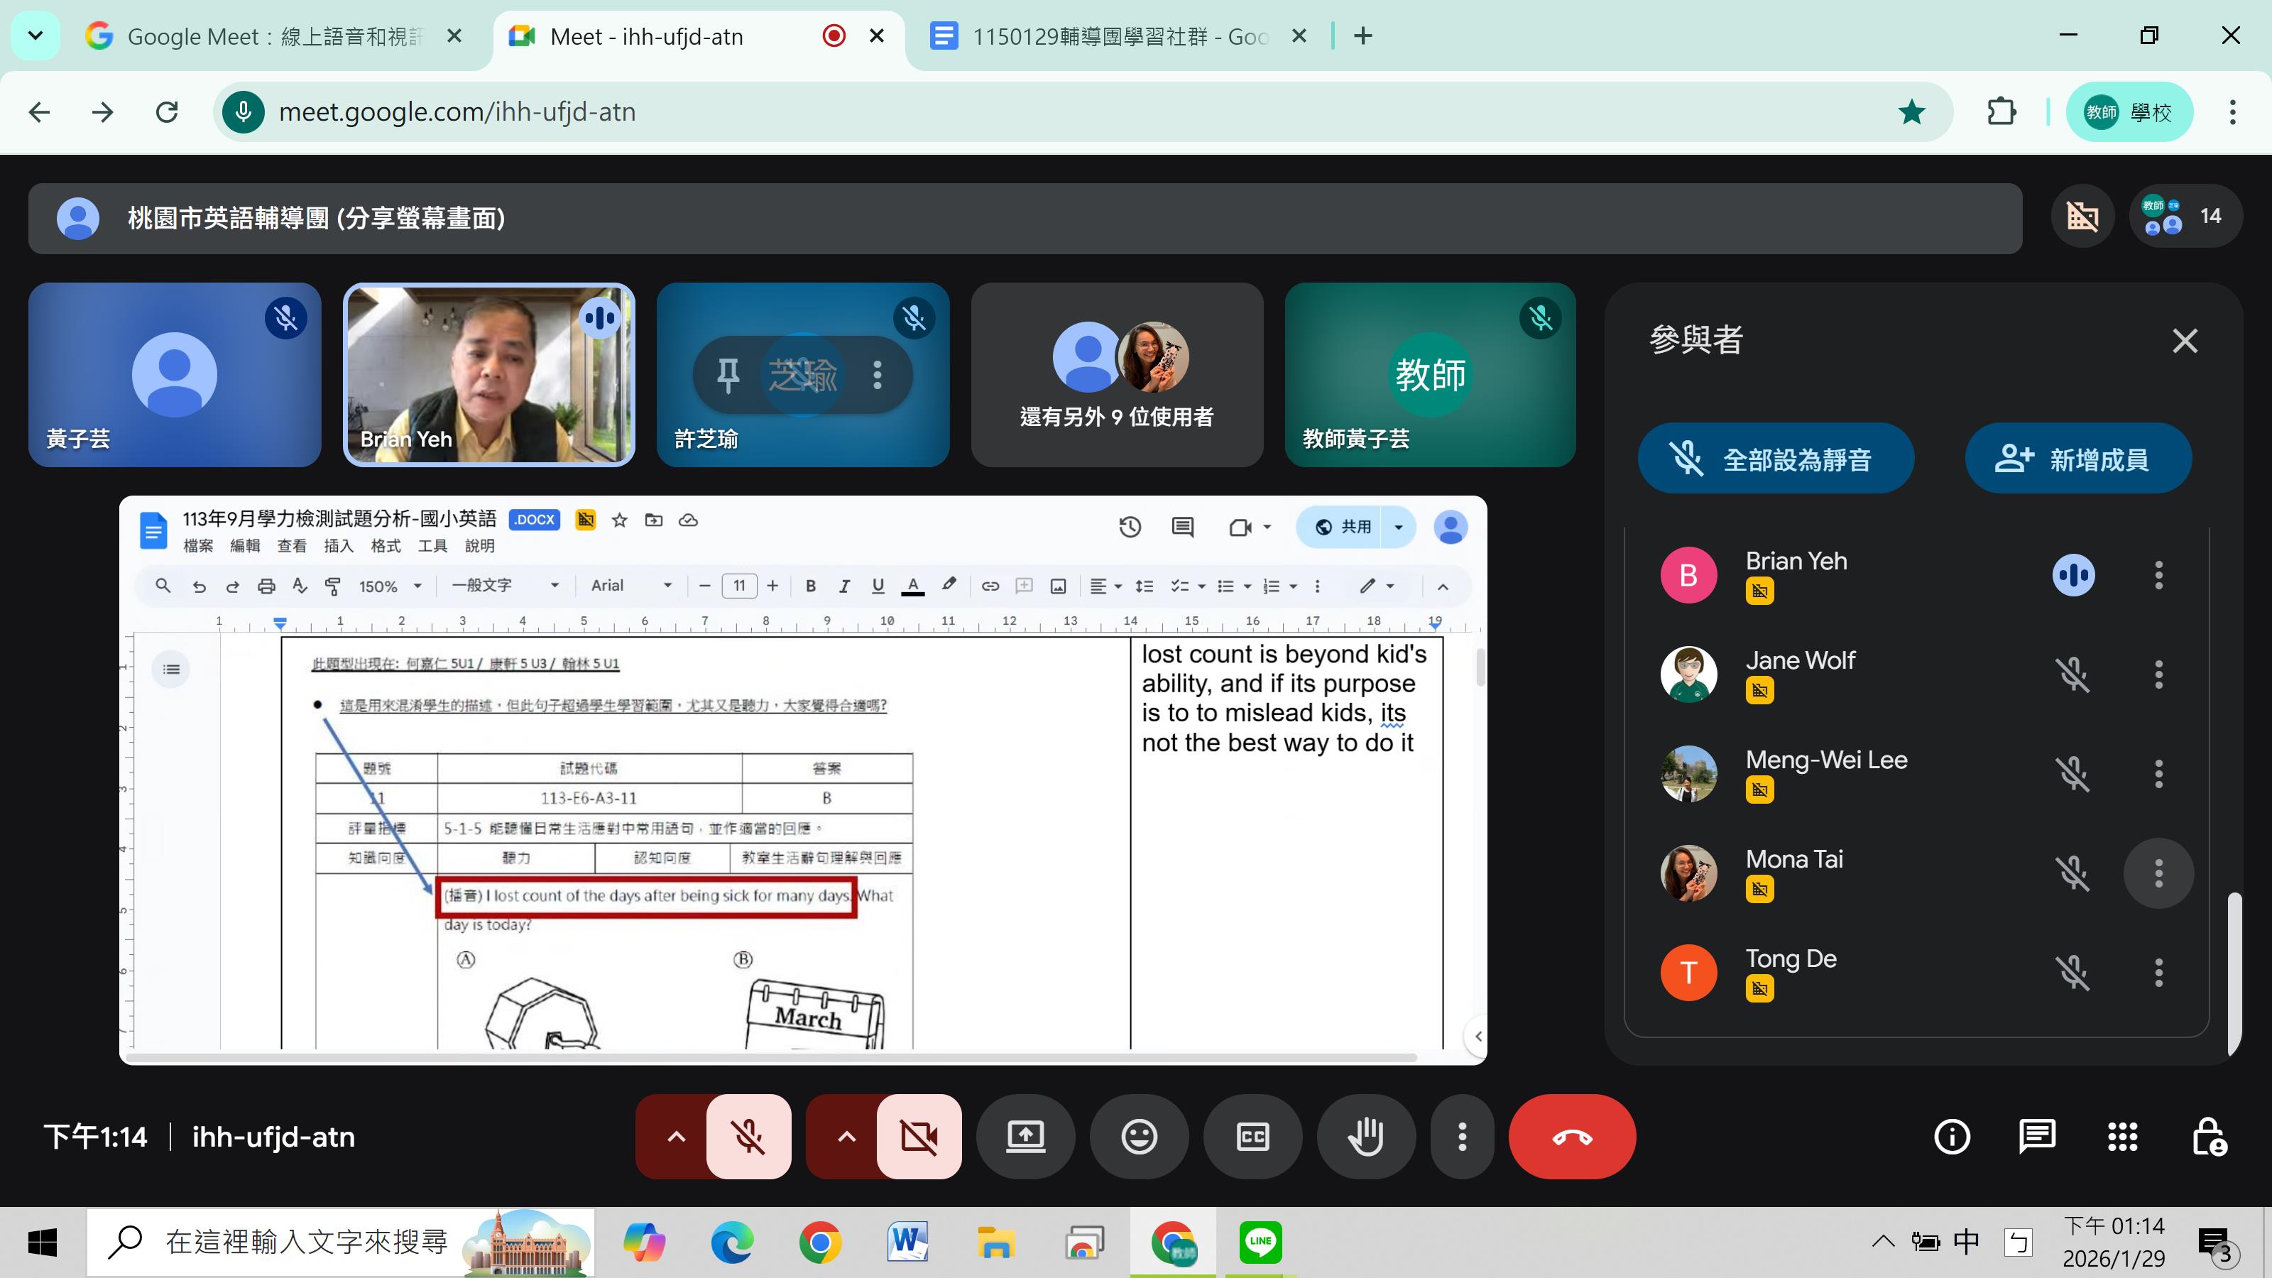Open the activities grid icon
The width and height of the screenshot is (2272, 1278).
[x=2122, y=1136]
